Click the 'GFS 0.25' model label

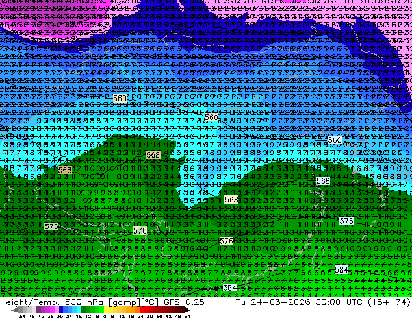coord(184,302)
